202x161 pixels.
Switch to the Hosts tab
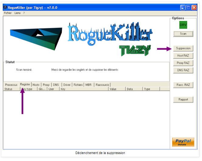click(x=36, y=85)
